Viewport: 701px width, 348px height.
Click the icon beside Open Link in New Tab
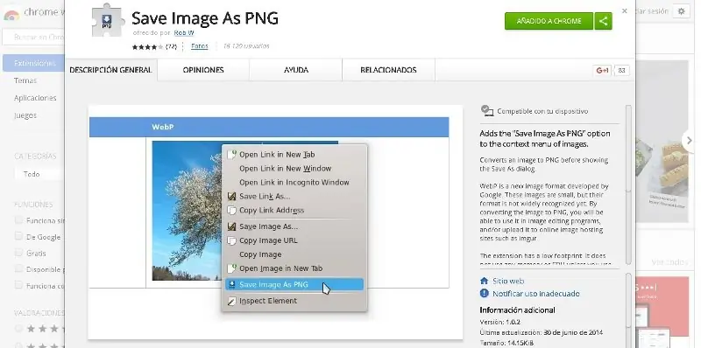[231, 155]
